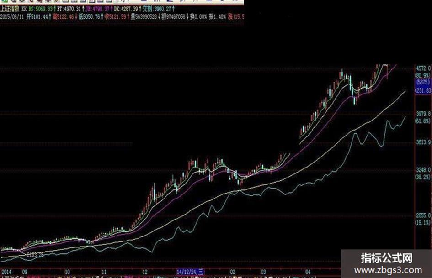Click the (80.9%) retracement label
432x278 pixels.
tap(423, 75)
